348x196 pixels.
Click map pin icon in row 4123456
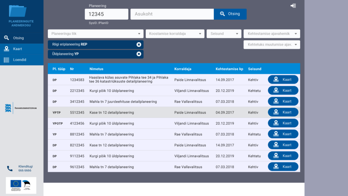tap(276, 123)
